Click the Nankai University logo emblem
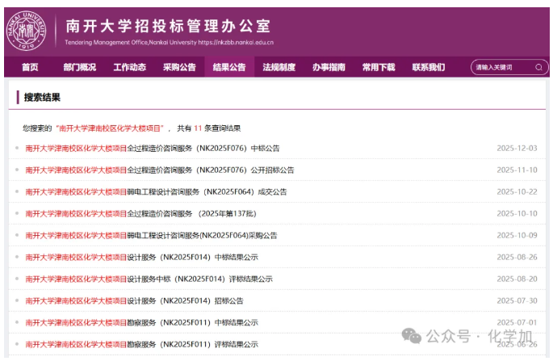The image size is (553, 361). [x=27, y=31]
